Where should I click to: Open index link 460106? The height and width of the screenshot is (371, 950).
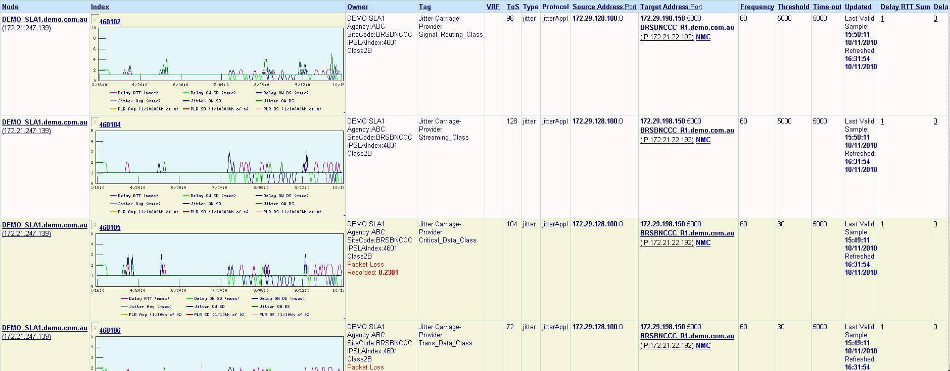pyautogui.click(x=110, y=330)
